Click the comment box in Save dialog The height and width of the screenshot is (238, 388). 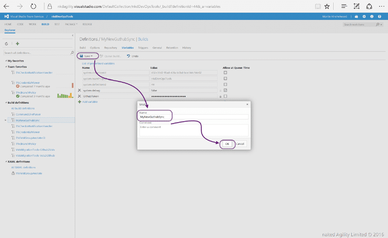(x=194, y=130)
